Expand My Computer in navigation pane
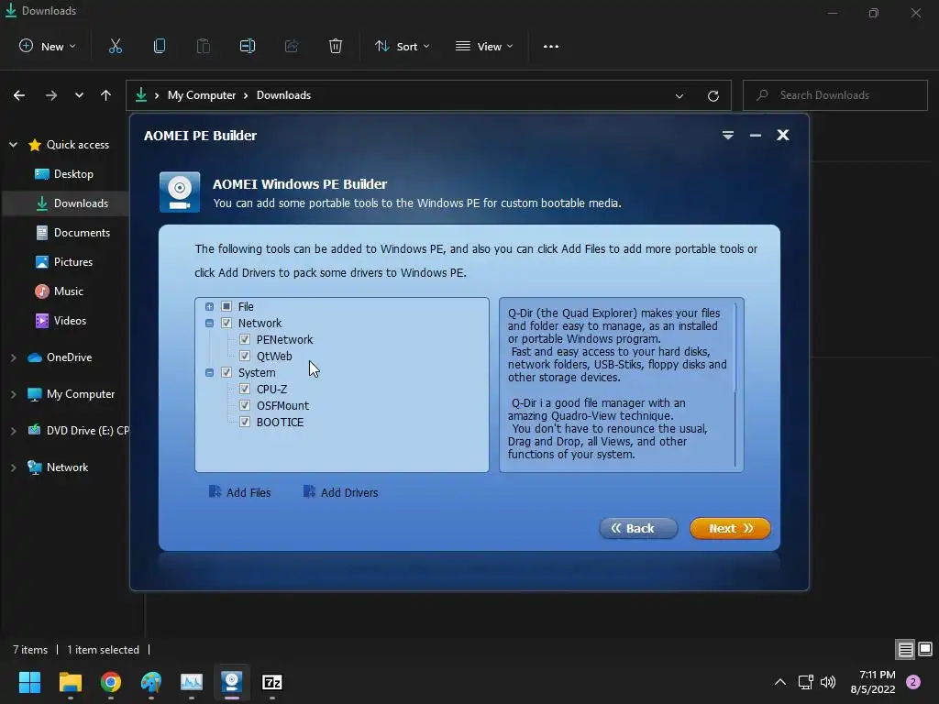Screen dimensions: 939x704 coord(13,394)
